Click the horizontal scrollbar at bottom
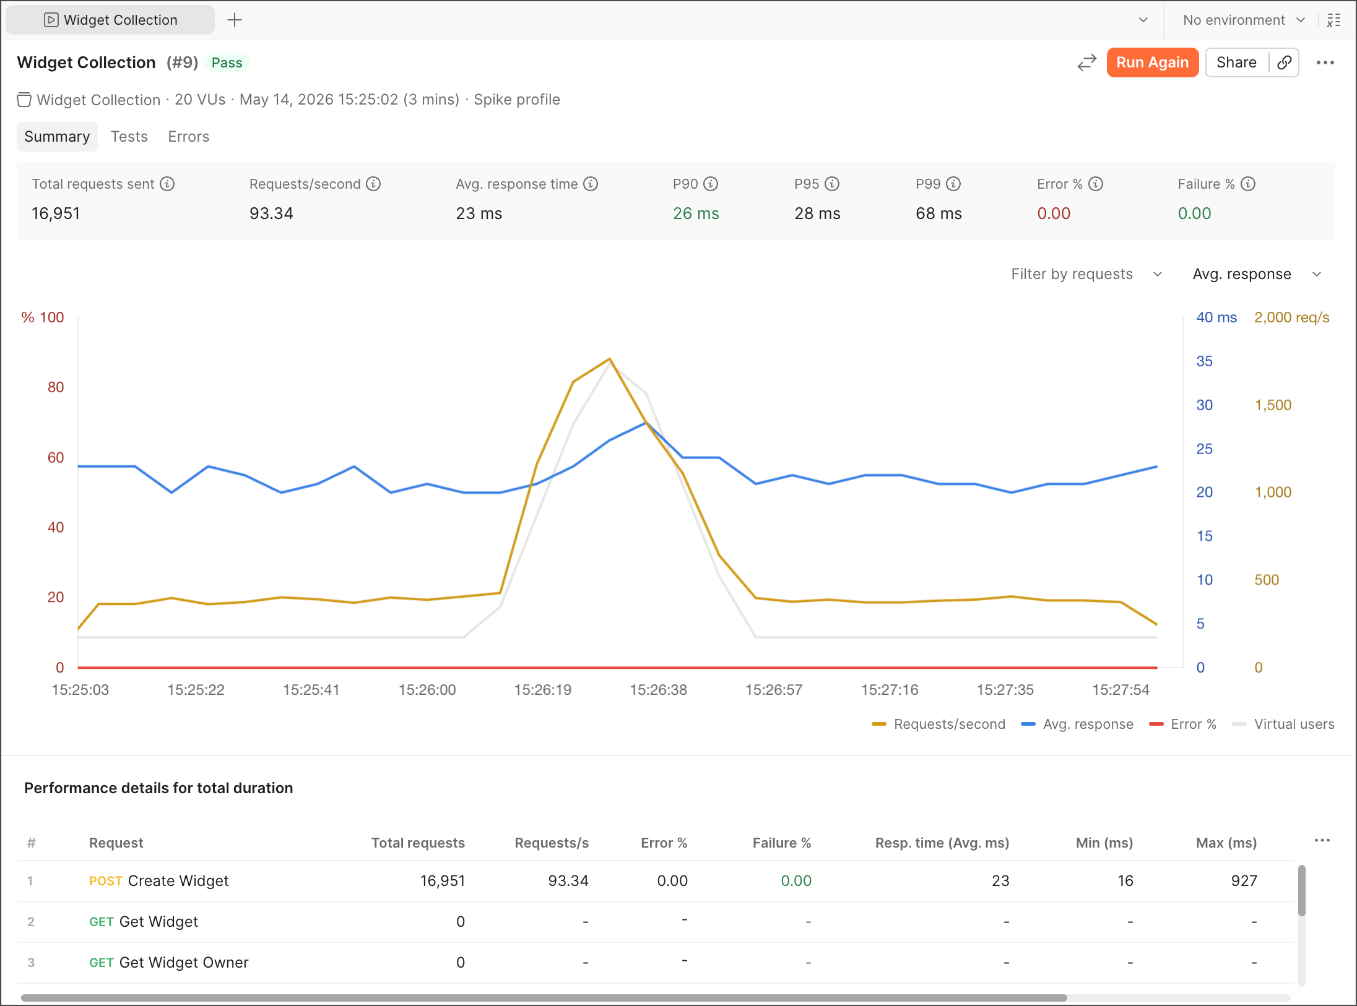Viewport: 1357px width, 1006px height. [544, 998]
